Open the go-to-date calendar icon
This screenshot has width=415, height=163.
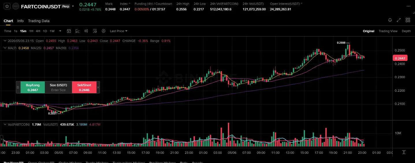point(69,31)
